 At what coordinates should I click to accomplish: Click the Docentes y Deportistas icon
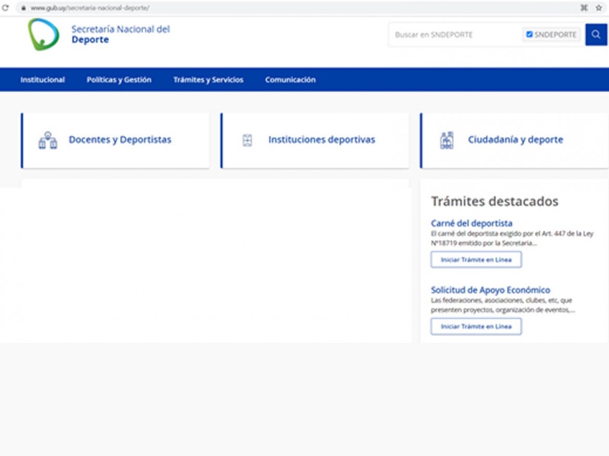point(47,140)
